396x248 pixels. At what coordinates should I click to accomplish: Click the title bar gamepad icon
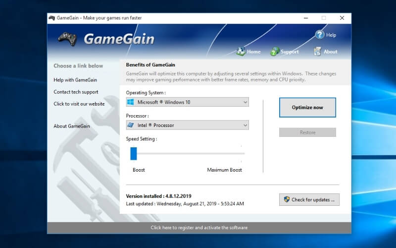click(x=52, y=18)
